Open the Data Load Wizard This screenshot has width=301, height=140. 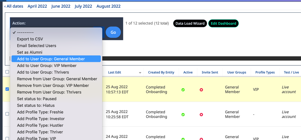(190, 24)
